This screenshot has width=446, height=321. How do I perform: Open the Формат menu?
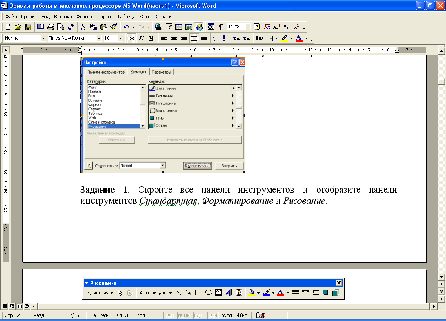pyautogui.click(x=84, y=17)
